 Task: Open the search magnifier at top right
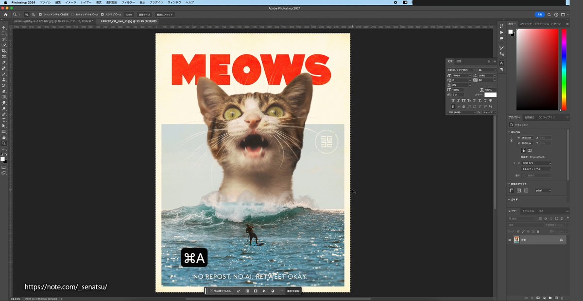click(x=550, y=15)
